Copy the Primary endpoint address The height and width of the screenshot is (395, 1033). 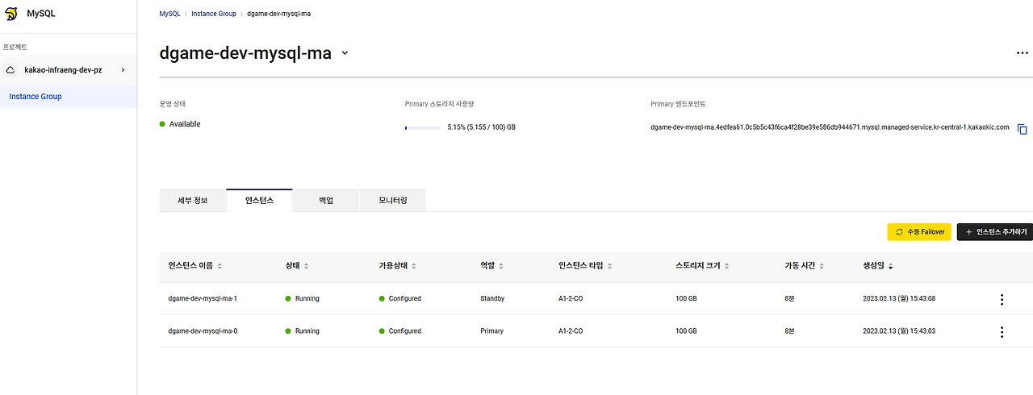pyautogui.click(x=1022, y=129)
